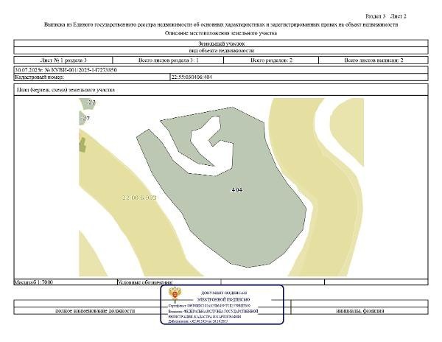Click the request number "№ КУВИ-001/2025-147273850"

coord(80,70)
